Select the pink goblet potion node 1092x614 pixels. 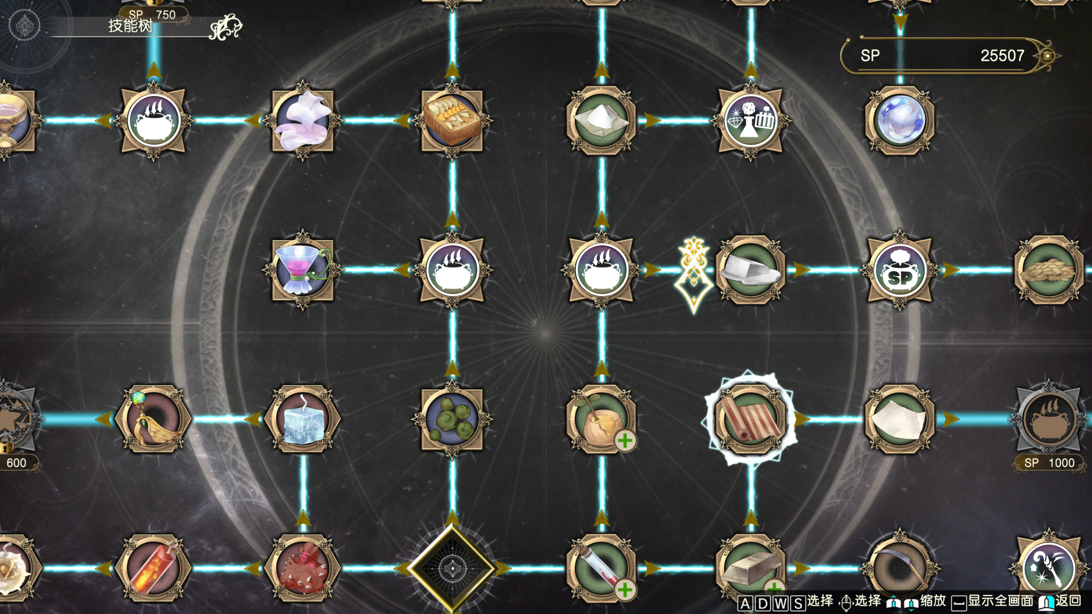click(x=302, y=270)
